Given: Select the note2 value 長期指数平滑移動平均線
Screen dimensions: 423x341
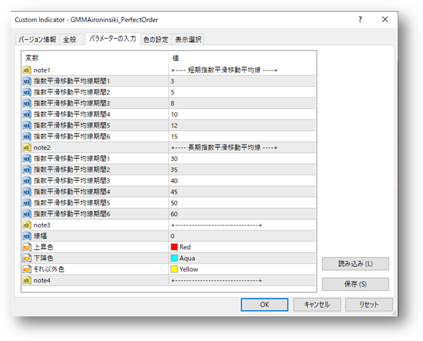Looking at the screenshot, I should [x=242, y=148].
